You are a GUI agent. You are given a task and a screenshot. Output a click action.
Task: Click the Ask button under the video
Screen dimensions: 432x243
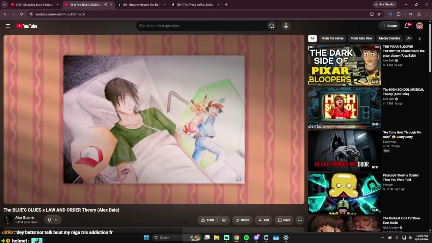click(x=264, y=220)
